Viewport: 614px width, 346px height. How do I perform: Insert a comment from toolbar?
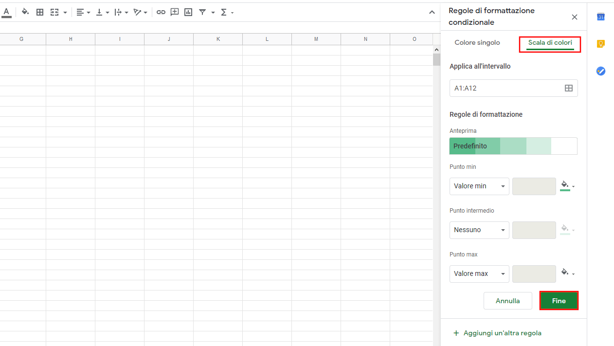(x=175, y=12)
